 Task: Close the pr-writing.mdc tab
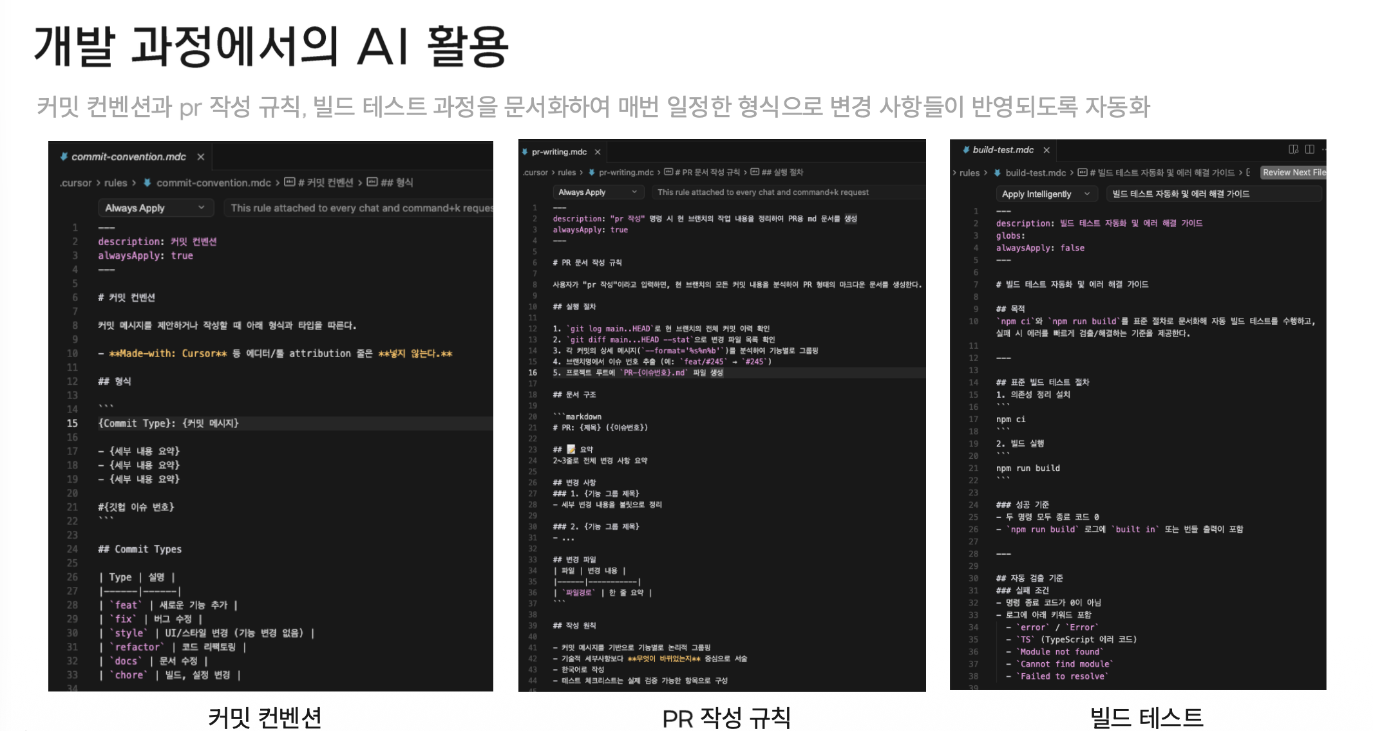pyautogui.click(x=598, y=152)
